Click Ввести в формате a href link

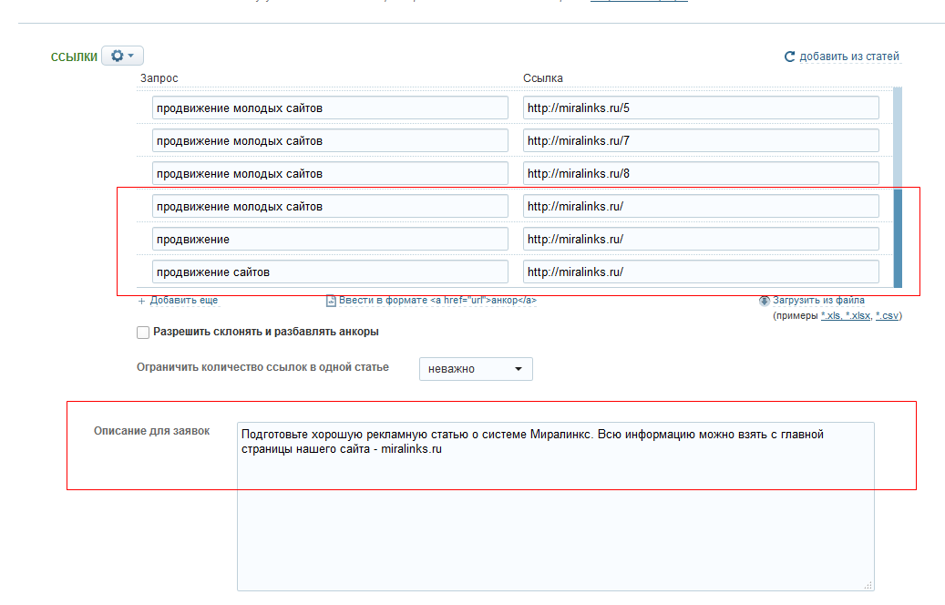coord(437,300)
